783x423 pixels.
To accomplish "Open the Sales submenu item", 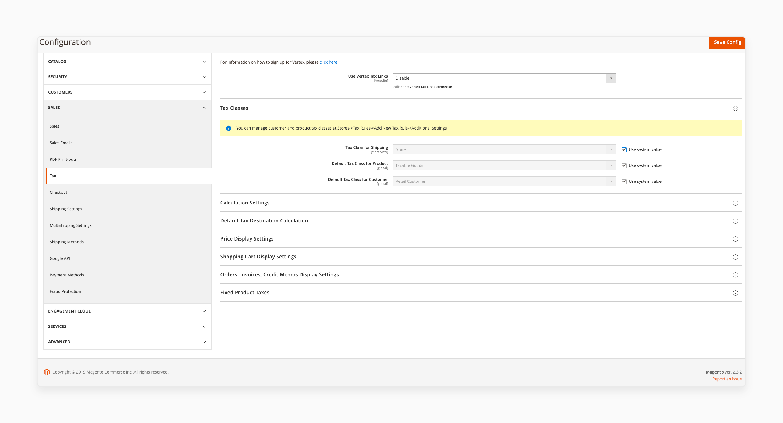I will point(55,126).
